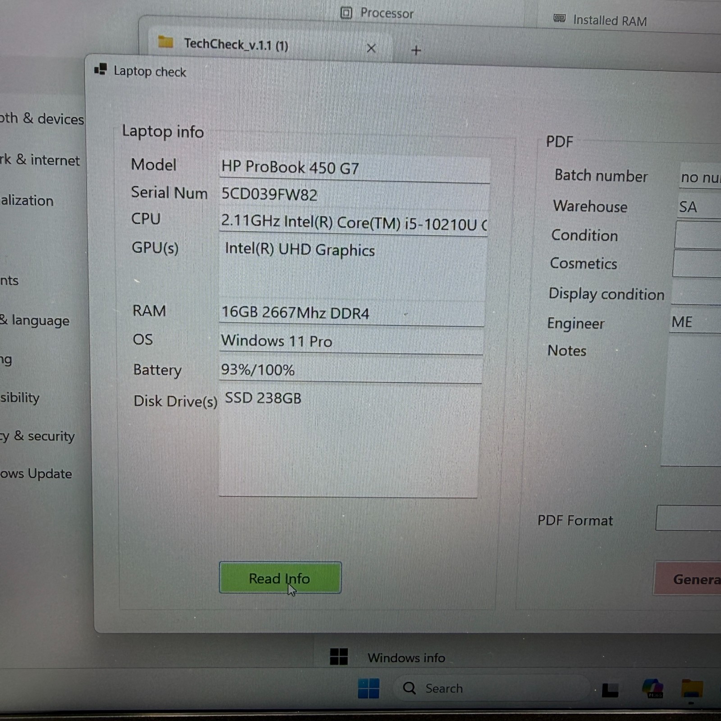Image resolution: width=721 pixels, height=721 pixels.
Task: Open Privacy & security in Settings sidebar
Action: tap(37, 436)
